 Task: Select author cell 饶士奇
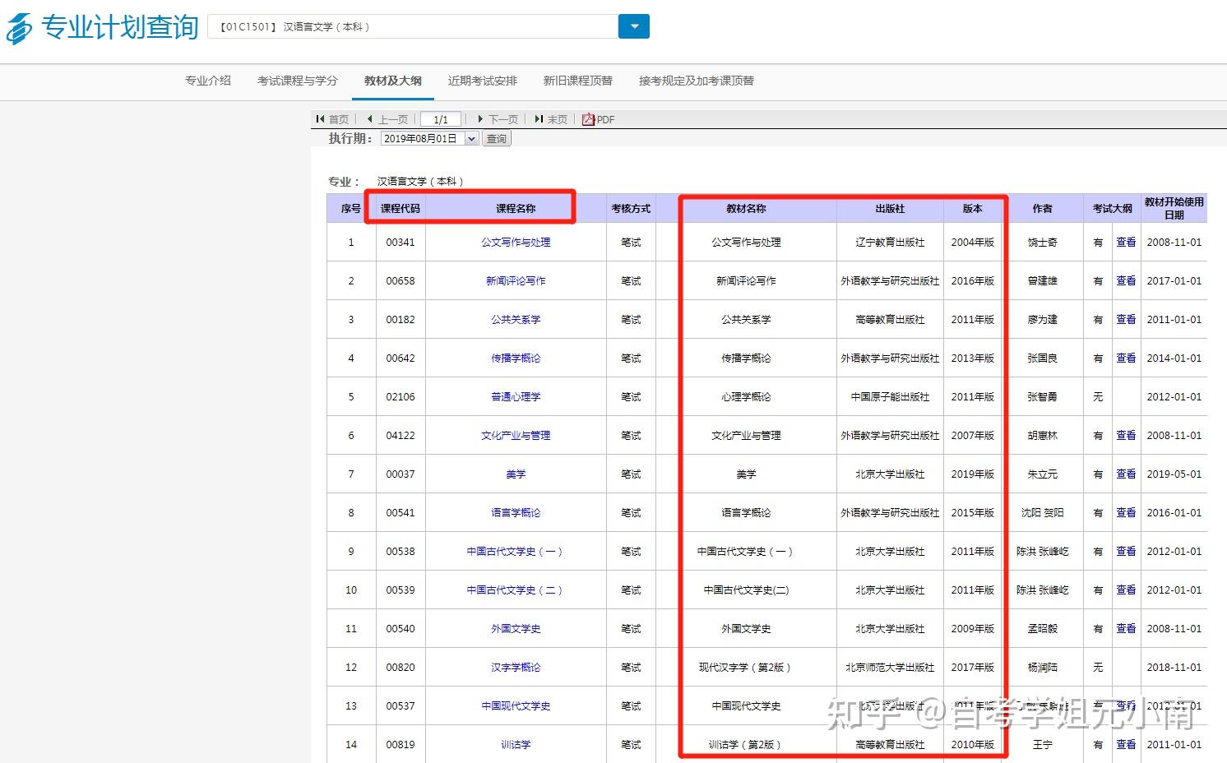[x=1042, y=243]
